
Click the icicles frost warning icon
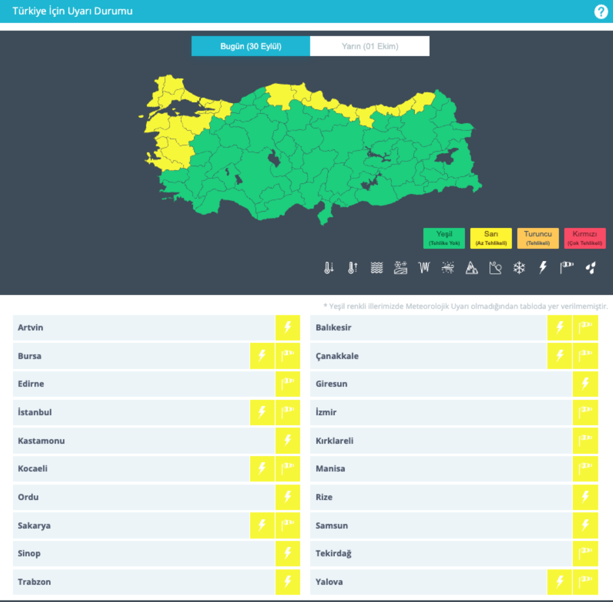(424, 268)
